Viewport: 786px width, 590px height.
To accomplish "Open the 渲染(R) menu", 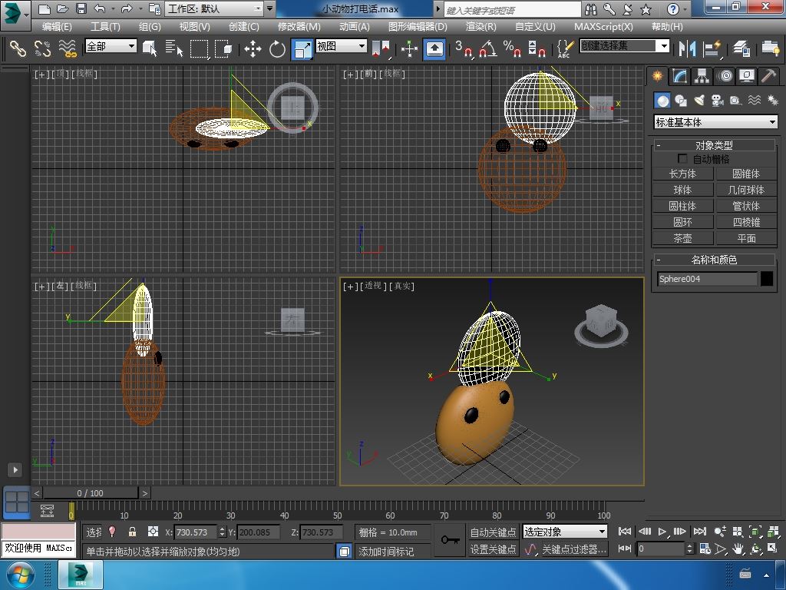I will click(x=481, y=26).
